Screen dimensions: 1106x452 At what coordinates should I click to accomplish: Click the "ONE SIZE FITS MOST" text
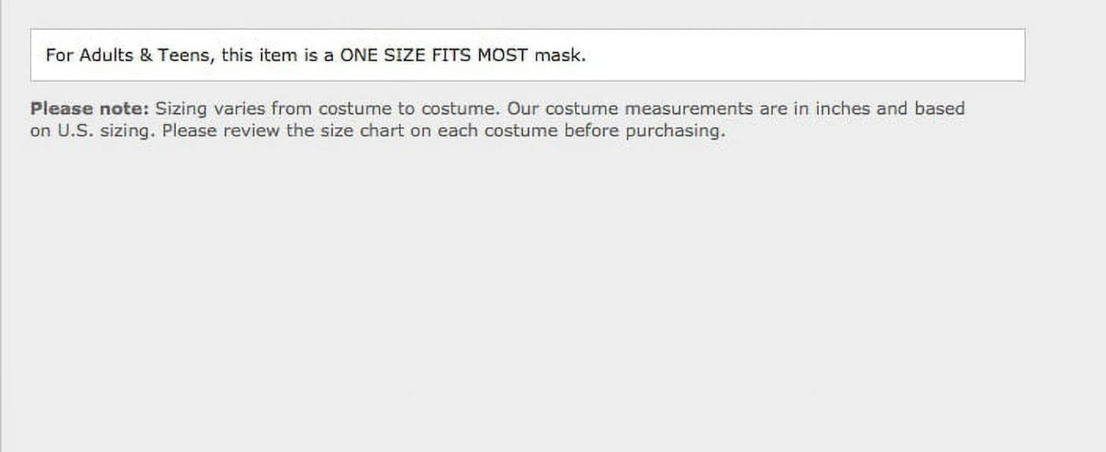pyautogui.click(x=433, y=56)
